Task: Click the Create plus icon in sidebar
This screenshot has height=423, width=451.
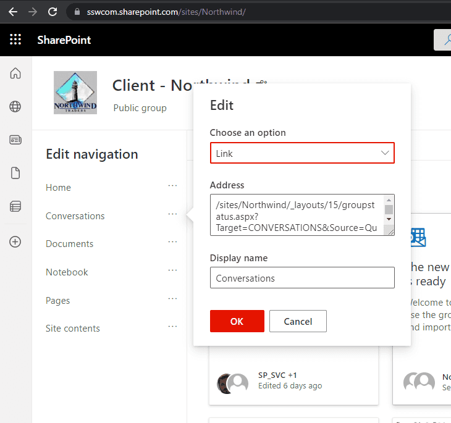Action: [15, 241]
